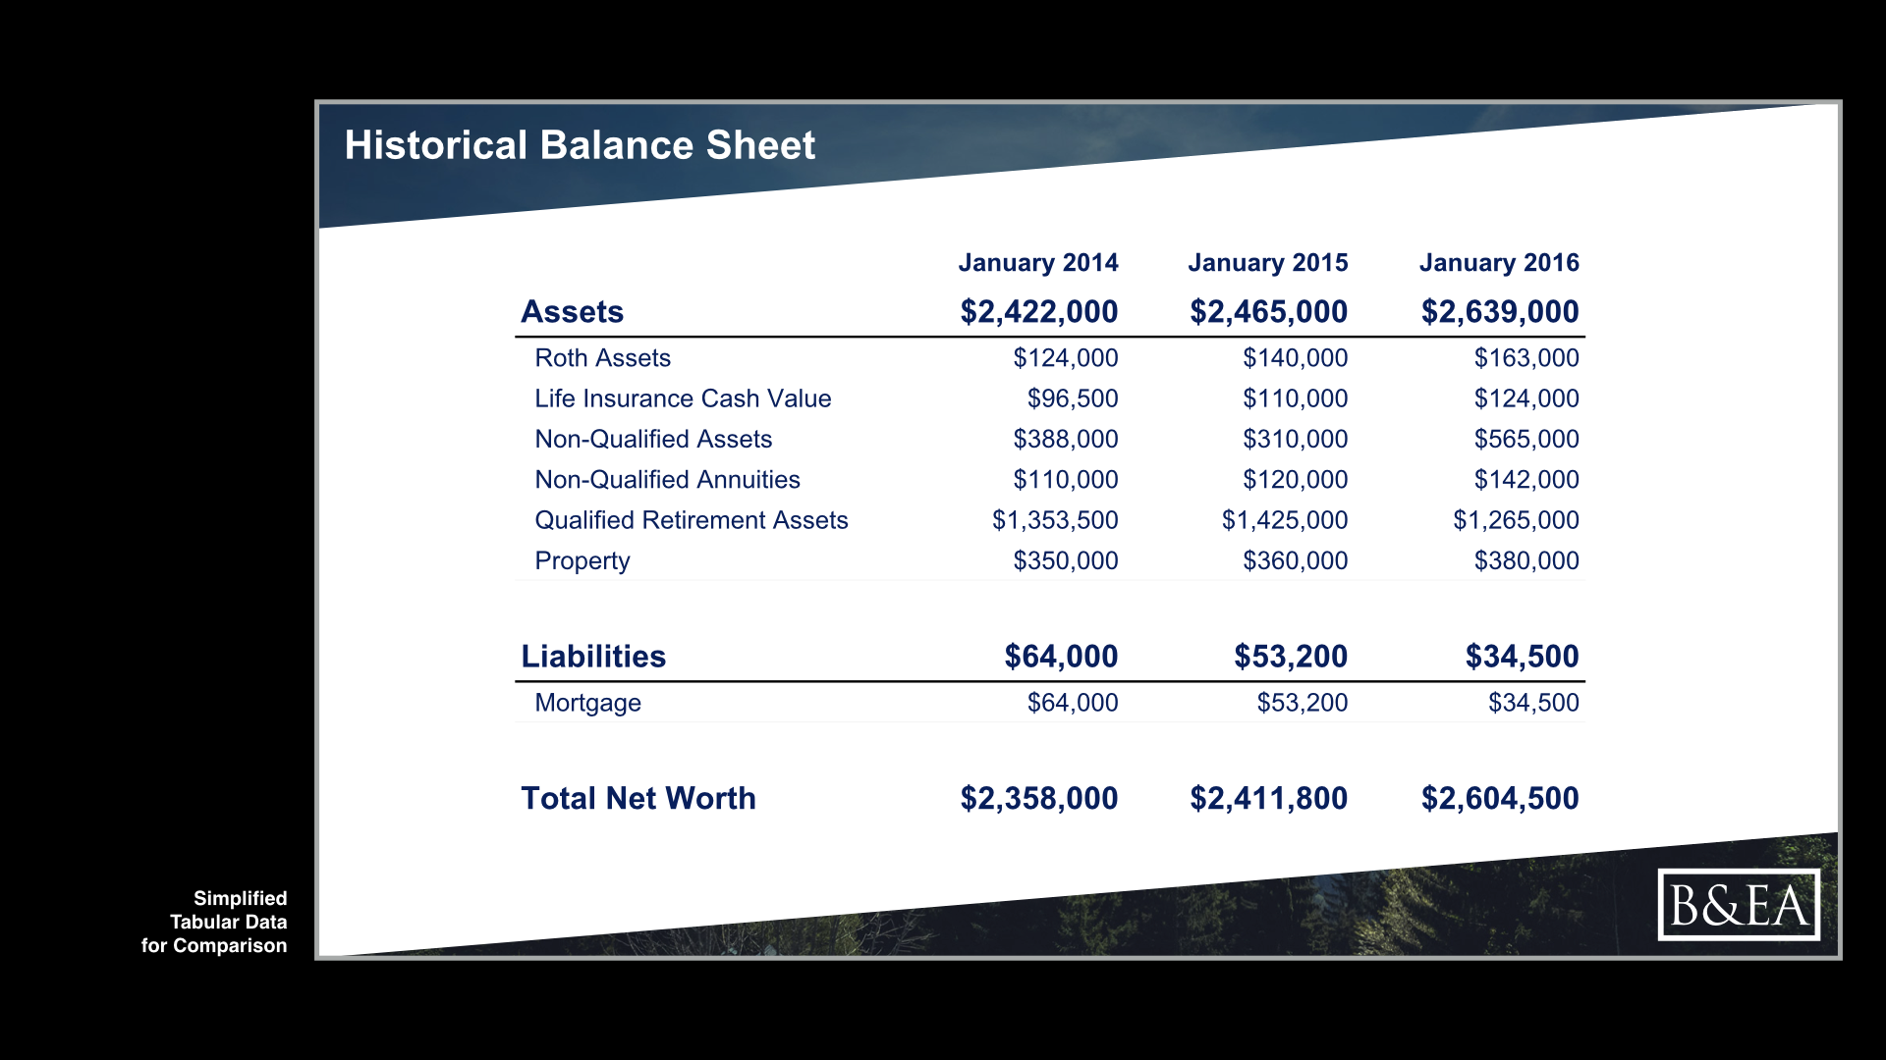Select the 'Assets' section heading

click(x=572, y=311)
